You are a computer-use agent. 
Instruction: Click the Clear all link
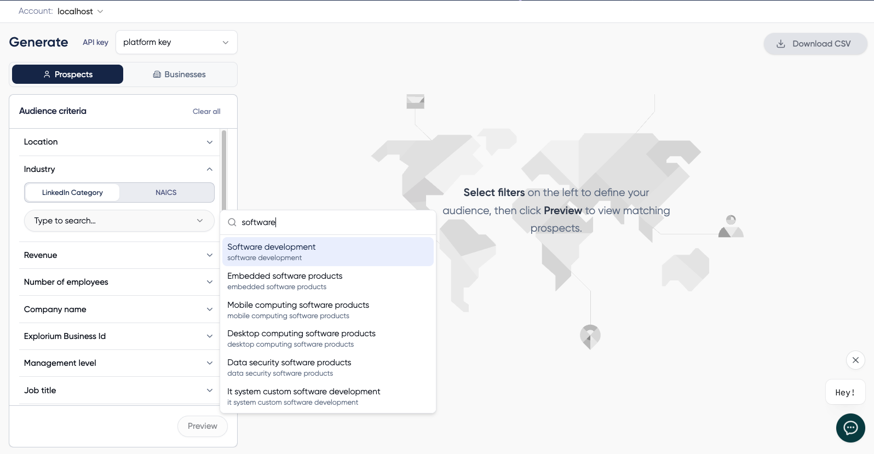pyautogui.click(x=206, y=111)
